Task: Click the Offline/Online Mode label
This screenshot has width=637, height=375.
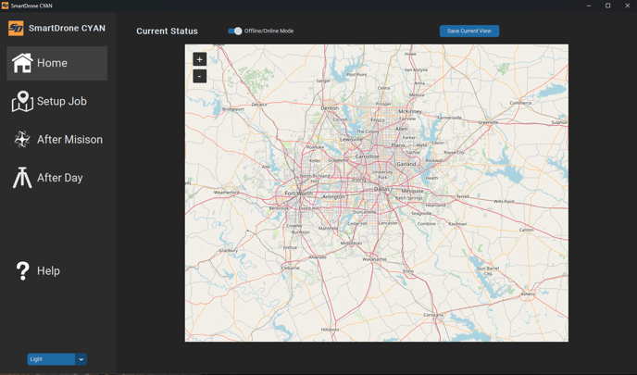Action: tap(269, 31)
